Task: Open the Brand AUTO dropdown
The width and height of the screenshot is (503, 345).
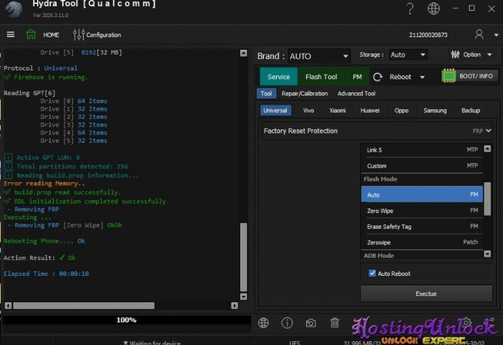Action: [x=320, y=56]
